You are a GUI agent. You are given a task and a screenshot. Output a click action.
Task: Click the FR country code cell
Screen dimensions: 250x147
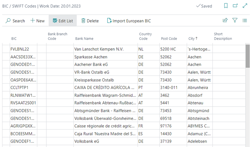[149, 126]
